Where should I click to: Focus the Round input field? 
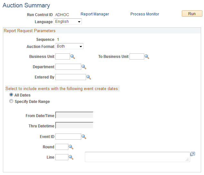[x=62, y=147]
